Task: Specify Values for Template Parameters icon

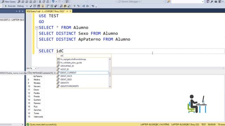Action: coord(93,6)
